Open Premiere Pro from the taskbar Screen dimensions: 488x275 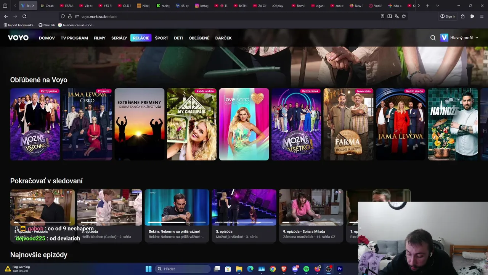click(x=340, y=269)
